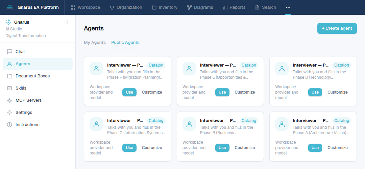The image size is (365, 169).
Task: Use the Phase B Business agent
Action: coord(222,148)
